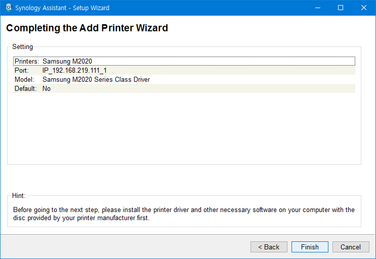Select the Default label in settings list
Viewport: 376px width, 259px height.
click(x=25, y=88)
